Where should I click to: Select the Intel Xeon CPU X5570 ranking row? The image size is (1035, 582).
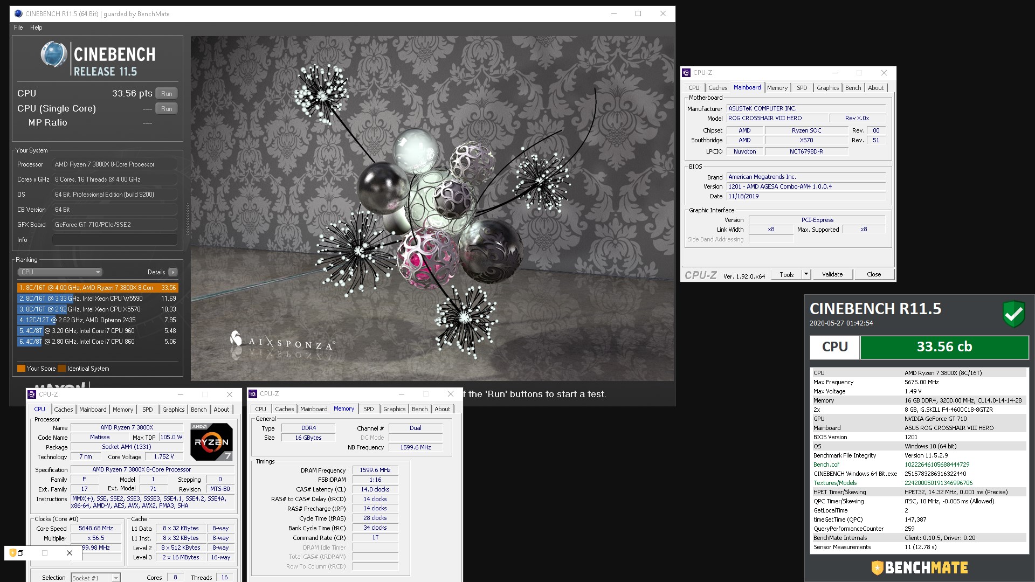point(98,309)
